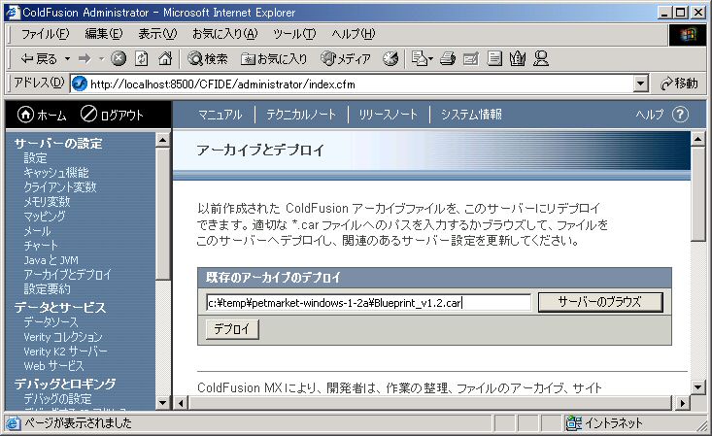This screenshot has height=436, width=712.
Task: Click the ヘルプ question mark icon
Action: click(680, 115)
